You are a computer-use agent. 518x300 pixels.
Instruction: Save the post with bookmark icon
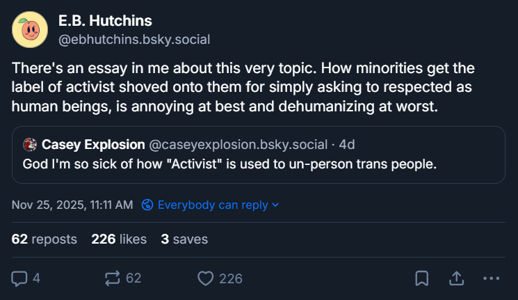421,278
